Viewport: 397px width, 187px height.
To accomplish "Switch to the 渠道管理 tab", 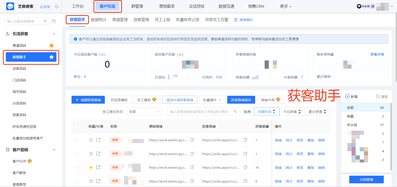I will (x=120, y=20).
